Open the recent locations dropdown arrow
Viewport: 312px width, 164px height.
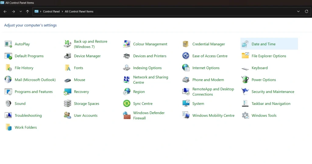tap(21, 12)
